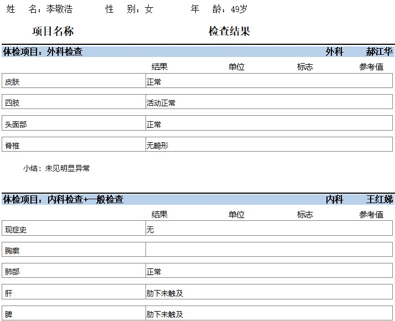Select the 皮肤 item cell

pyautogui.click(x=74, y=81)
